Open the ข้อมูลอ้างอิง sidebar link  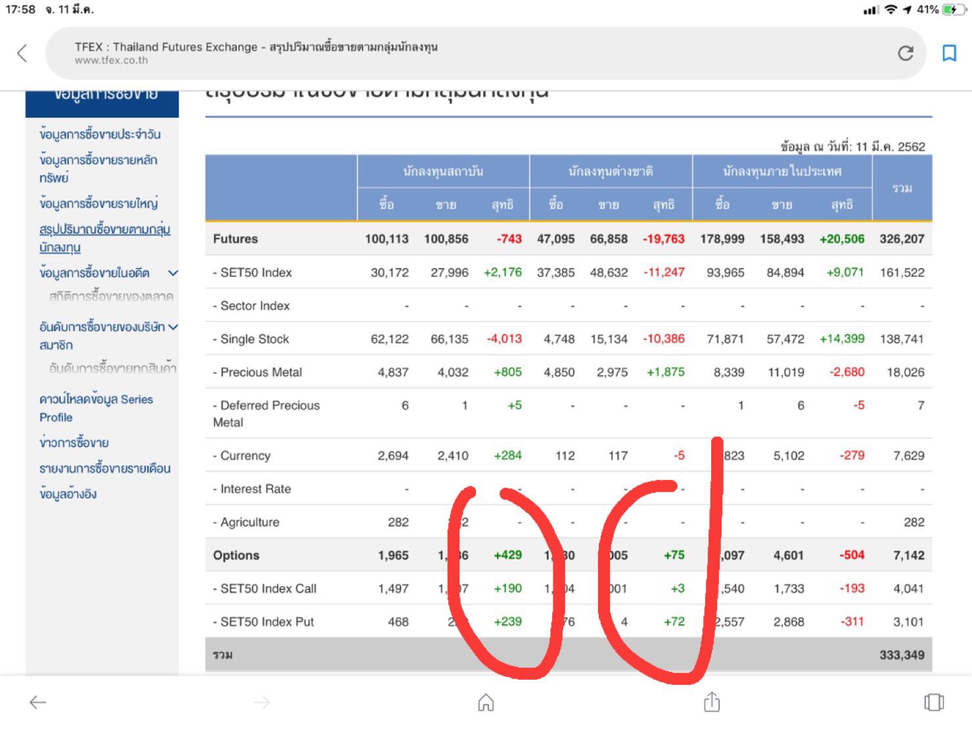pyautogui.click(x=68, y=494)
